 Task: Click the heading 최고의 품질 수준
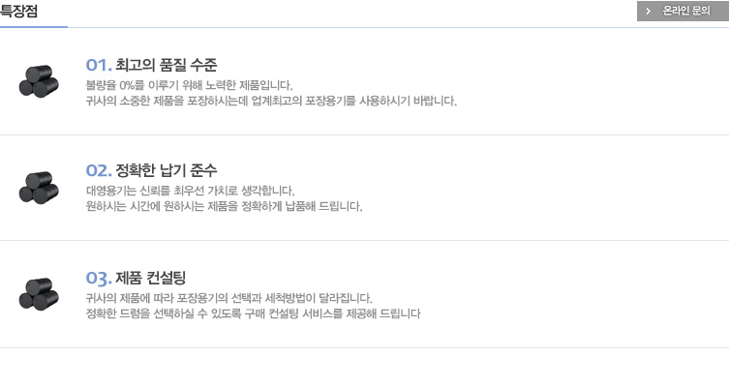point(166,65)
